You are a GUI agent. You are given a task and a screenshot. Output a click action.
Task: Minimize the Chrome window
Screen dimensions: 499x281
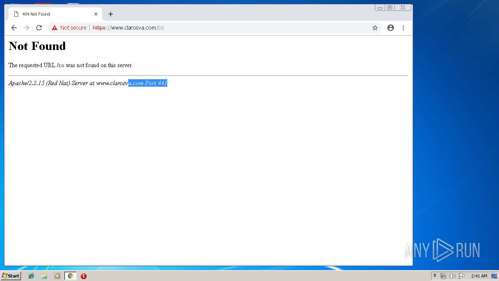[380, 7]
